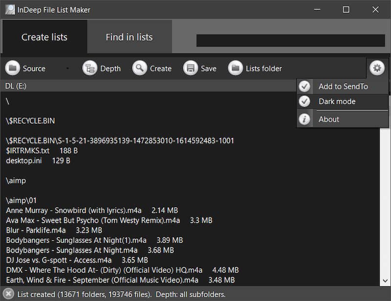The image size is (391, 301).
Task: Minimize the InDeep File List Maker window
Action: pyautogui.click(x=317, y=9)
